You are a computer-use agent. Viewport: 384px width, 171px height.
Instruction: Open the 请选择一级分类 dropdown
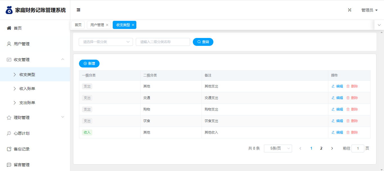click(106, 42)
